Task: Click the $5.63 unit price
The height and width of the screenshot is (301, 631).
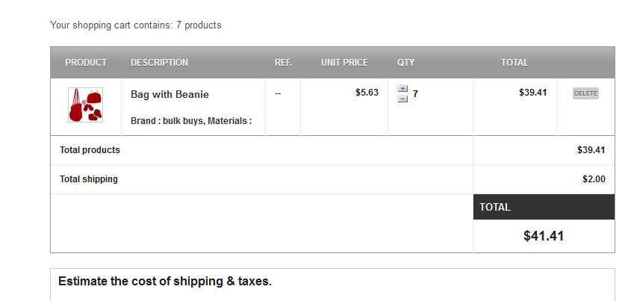Action: 367,93
